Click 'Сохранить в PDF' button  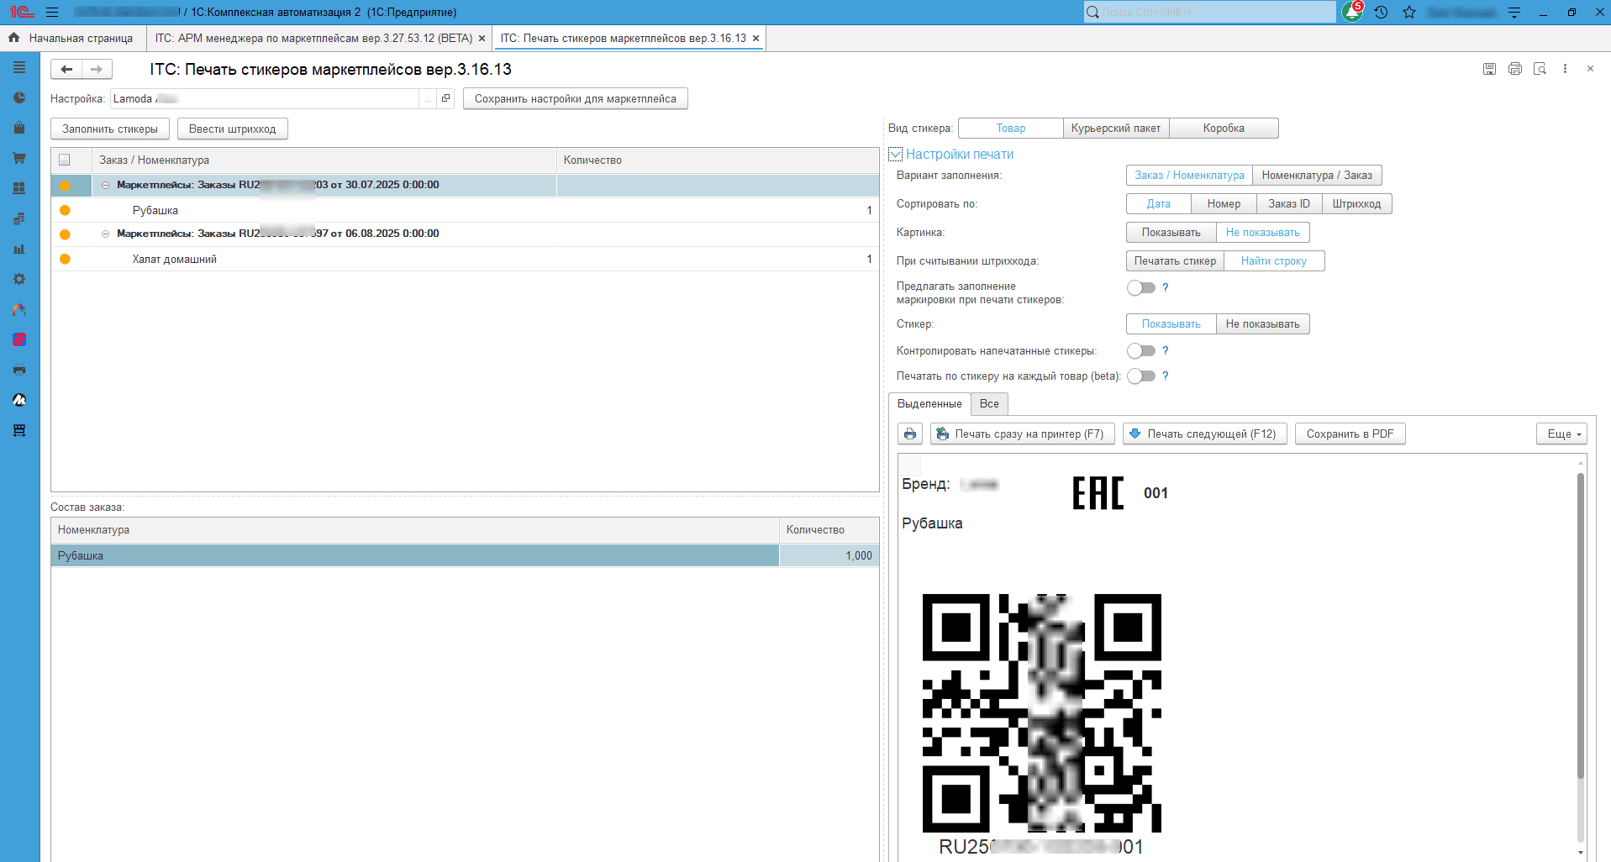(1350, 434)
